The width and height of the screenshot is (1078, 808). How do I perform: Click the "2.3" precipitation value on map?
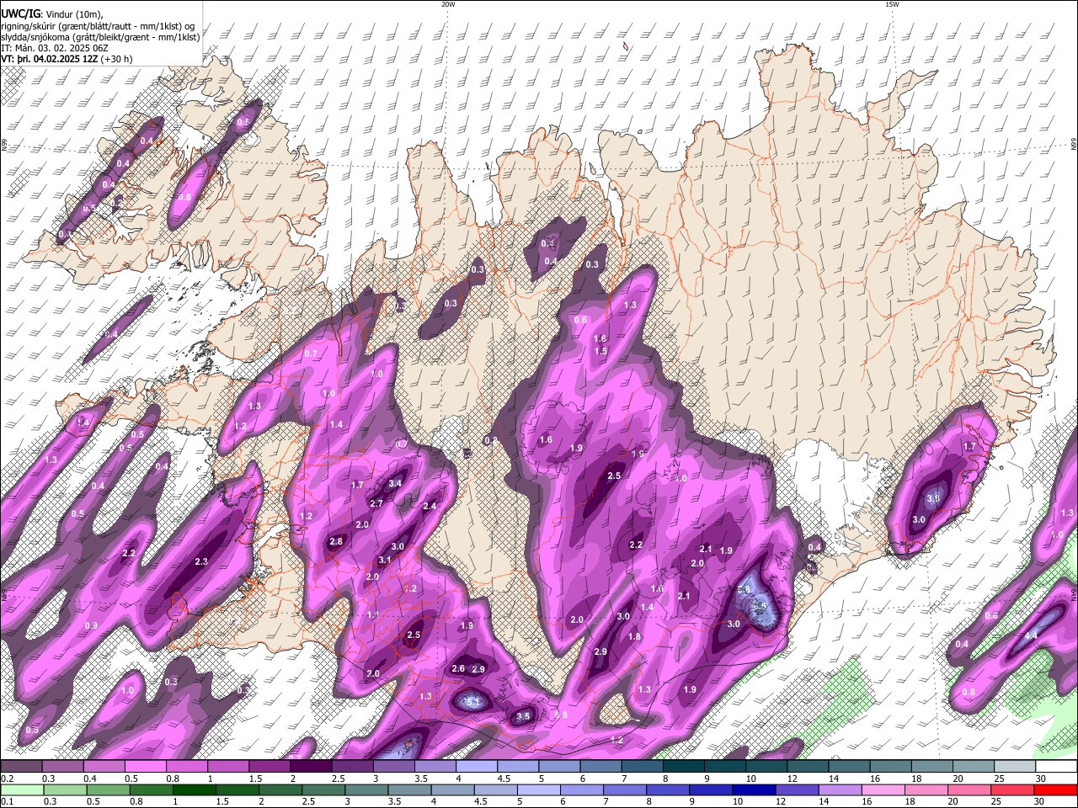pos(201,561)
